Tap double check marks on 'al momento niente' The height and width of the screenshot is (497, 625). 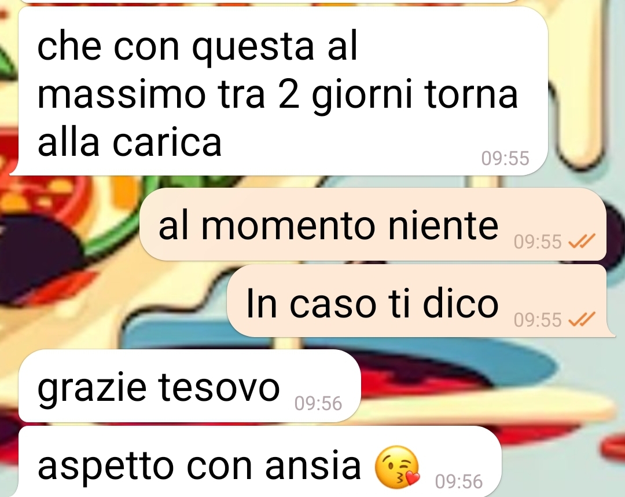(x=582, y=242)
